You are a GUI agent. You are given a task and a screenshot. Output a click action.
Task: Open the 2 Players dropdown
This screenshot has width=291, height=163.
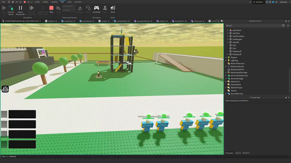tap(68, 10)
